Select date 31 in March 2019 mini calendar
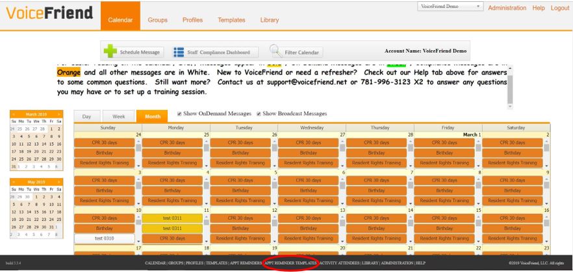Image resolution: width=573 pixels, height=273 pixels. click(x=14, y=166)
